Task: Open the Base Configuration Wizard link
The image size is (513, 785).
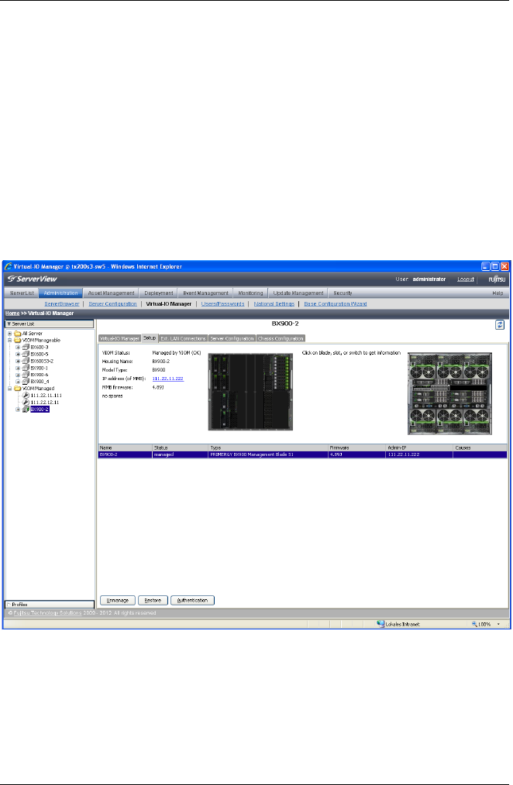Action: pyautogui.click(x=335, y=304)
